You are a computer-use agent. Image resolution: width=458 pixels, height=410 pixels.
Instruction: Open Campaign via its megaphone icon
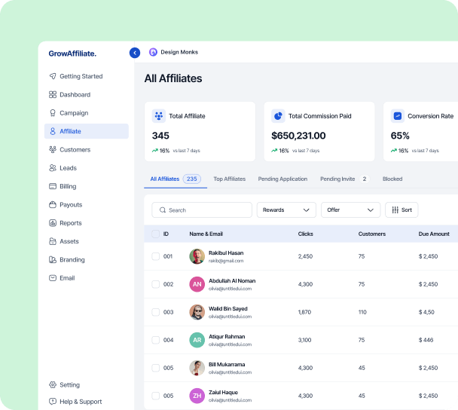(x=53, y=113)
